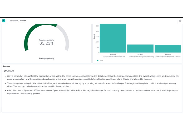Click the SUMMARY heading text
Screen dimensions: 183x130
(9, 71)
